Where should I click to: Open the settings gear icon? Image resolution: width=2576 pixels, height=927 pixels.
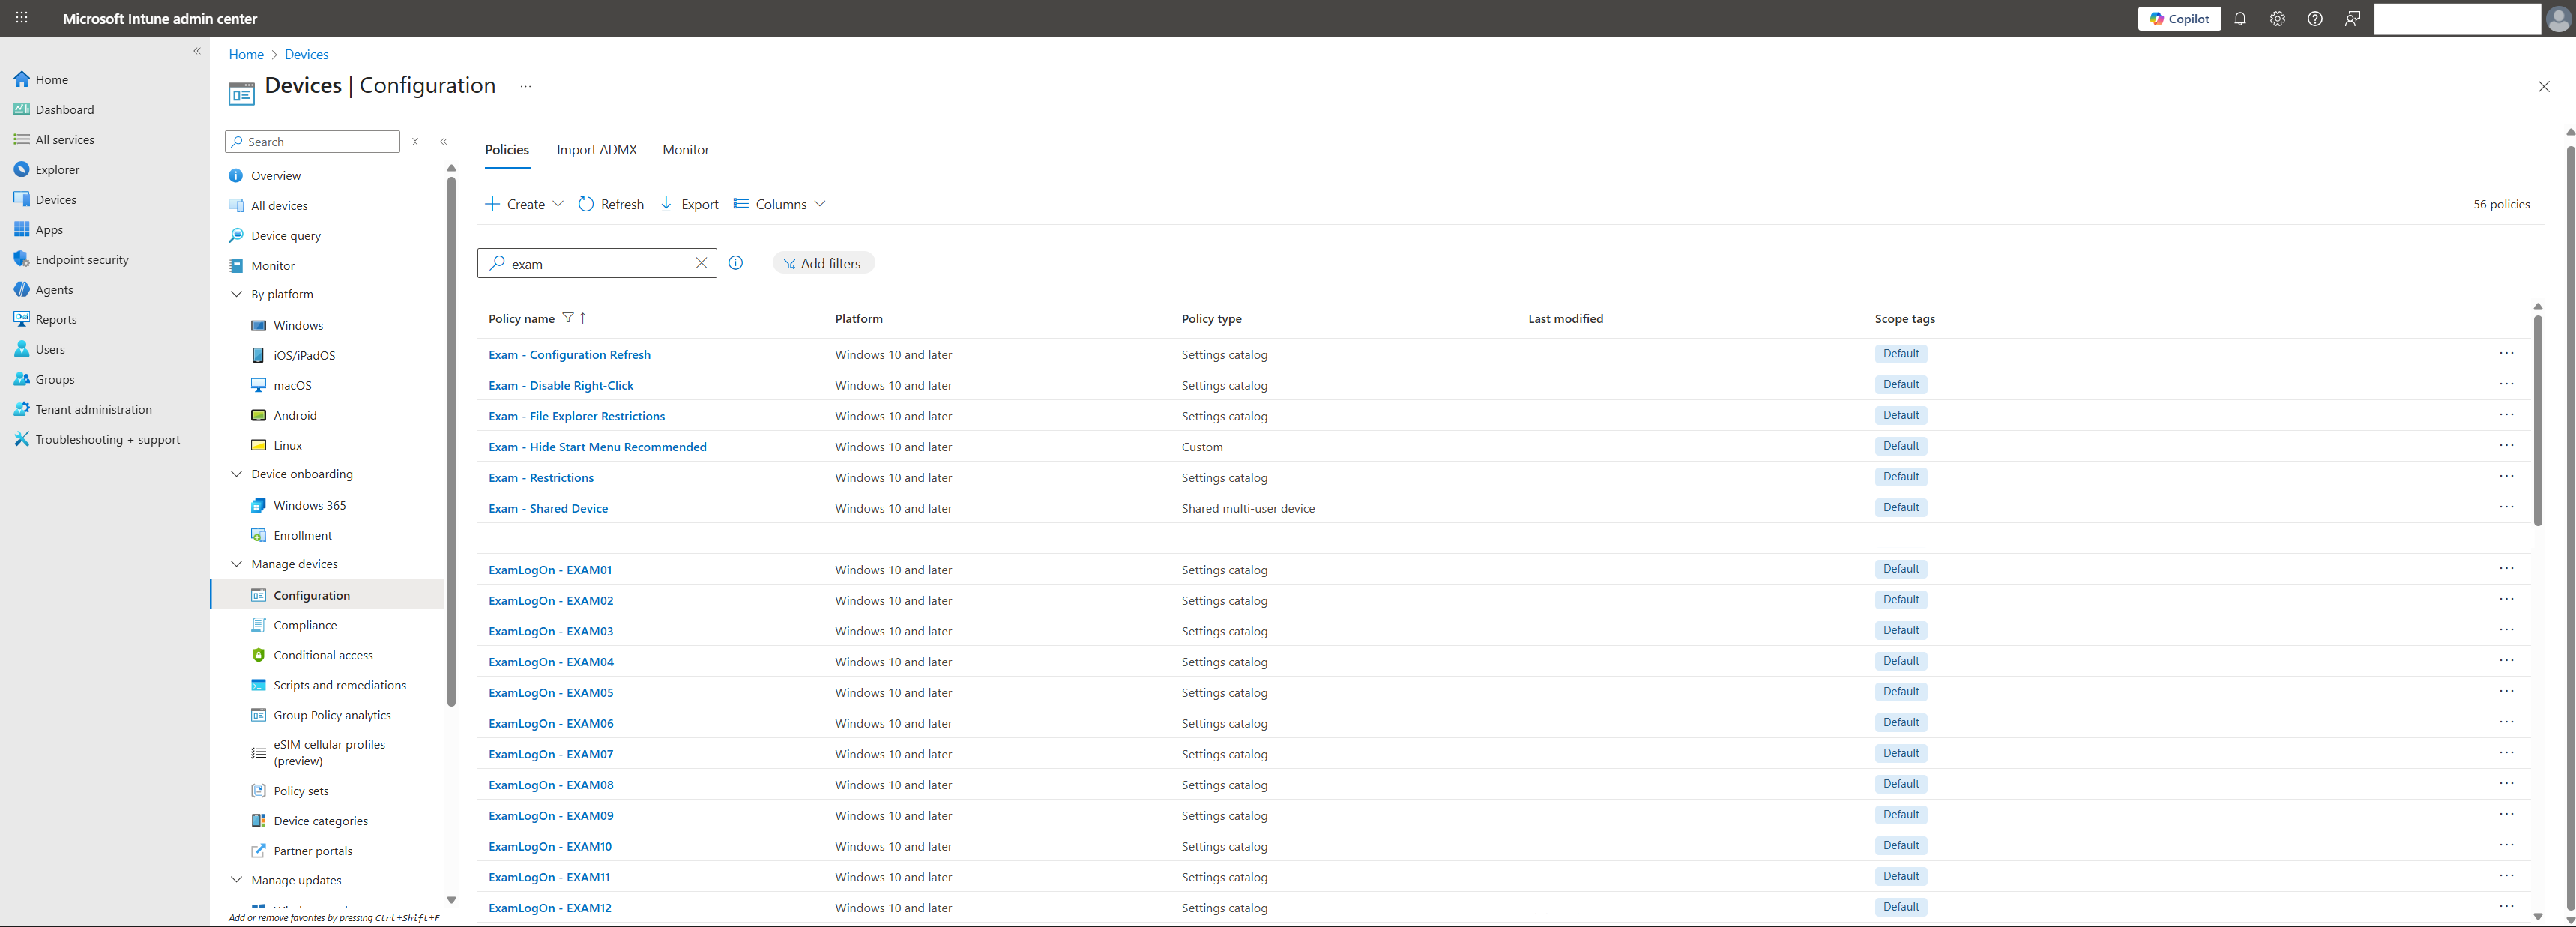[2277, 19]
